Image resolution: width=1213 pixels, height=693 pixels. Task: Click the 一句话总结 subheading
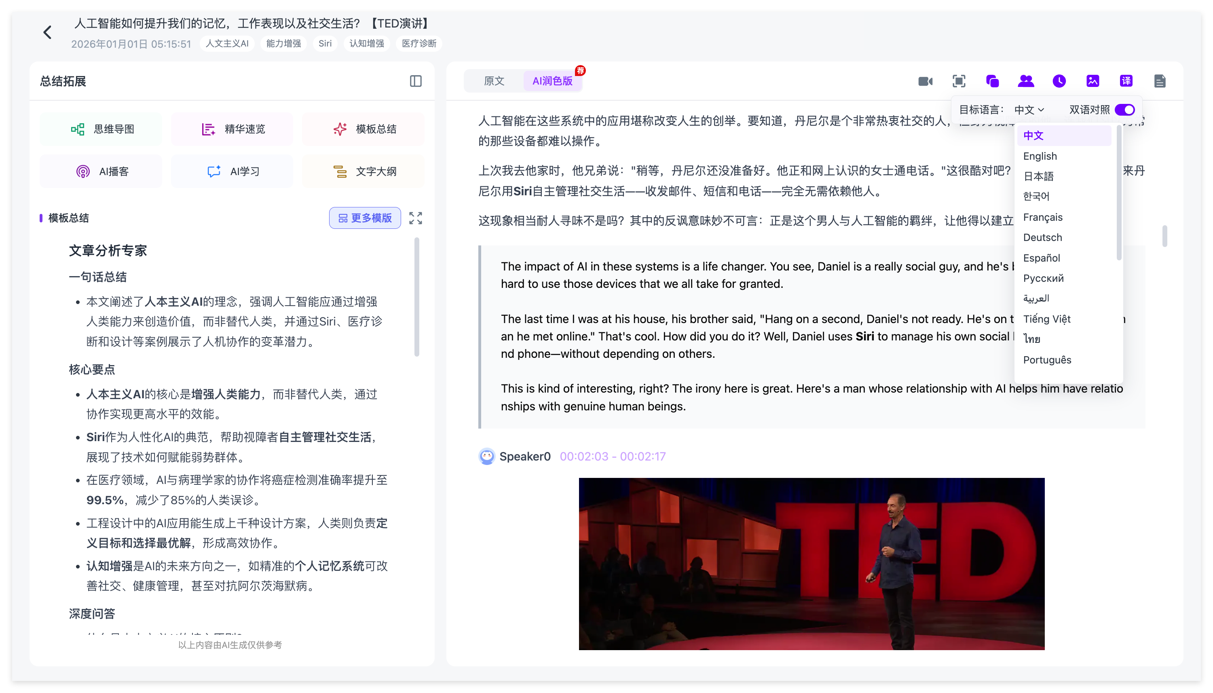click(x=97, y=277)
